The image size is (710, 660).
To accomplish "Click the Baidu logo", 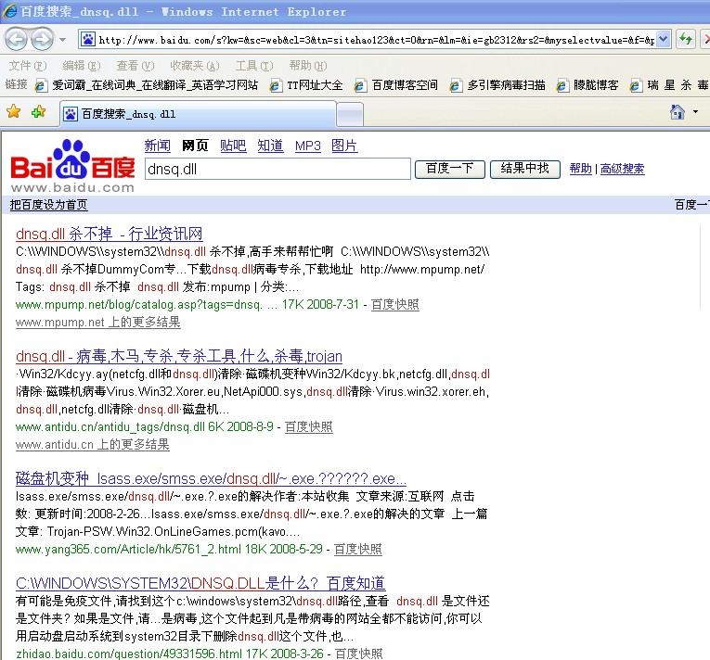I will [72, 166].
